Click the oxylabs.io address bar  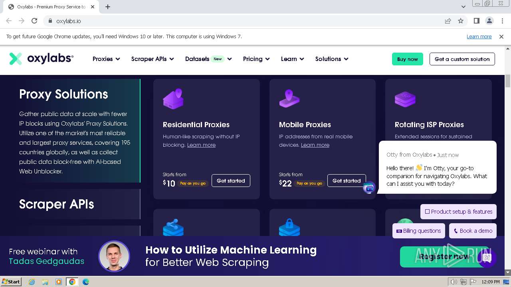[x=248, y=21]
